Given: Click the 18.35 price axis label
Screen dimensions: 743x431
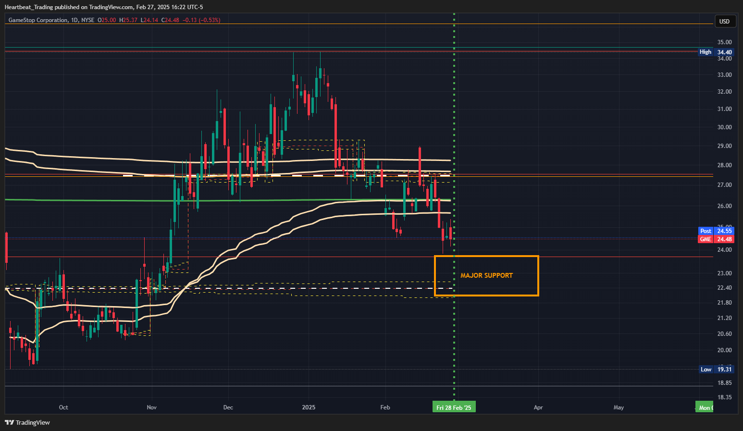Looking at the screenshot, I should [724, 397].
